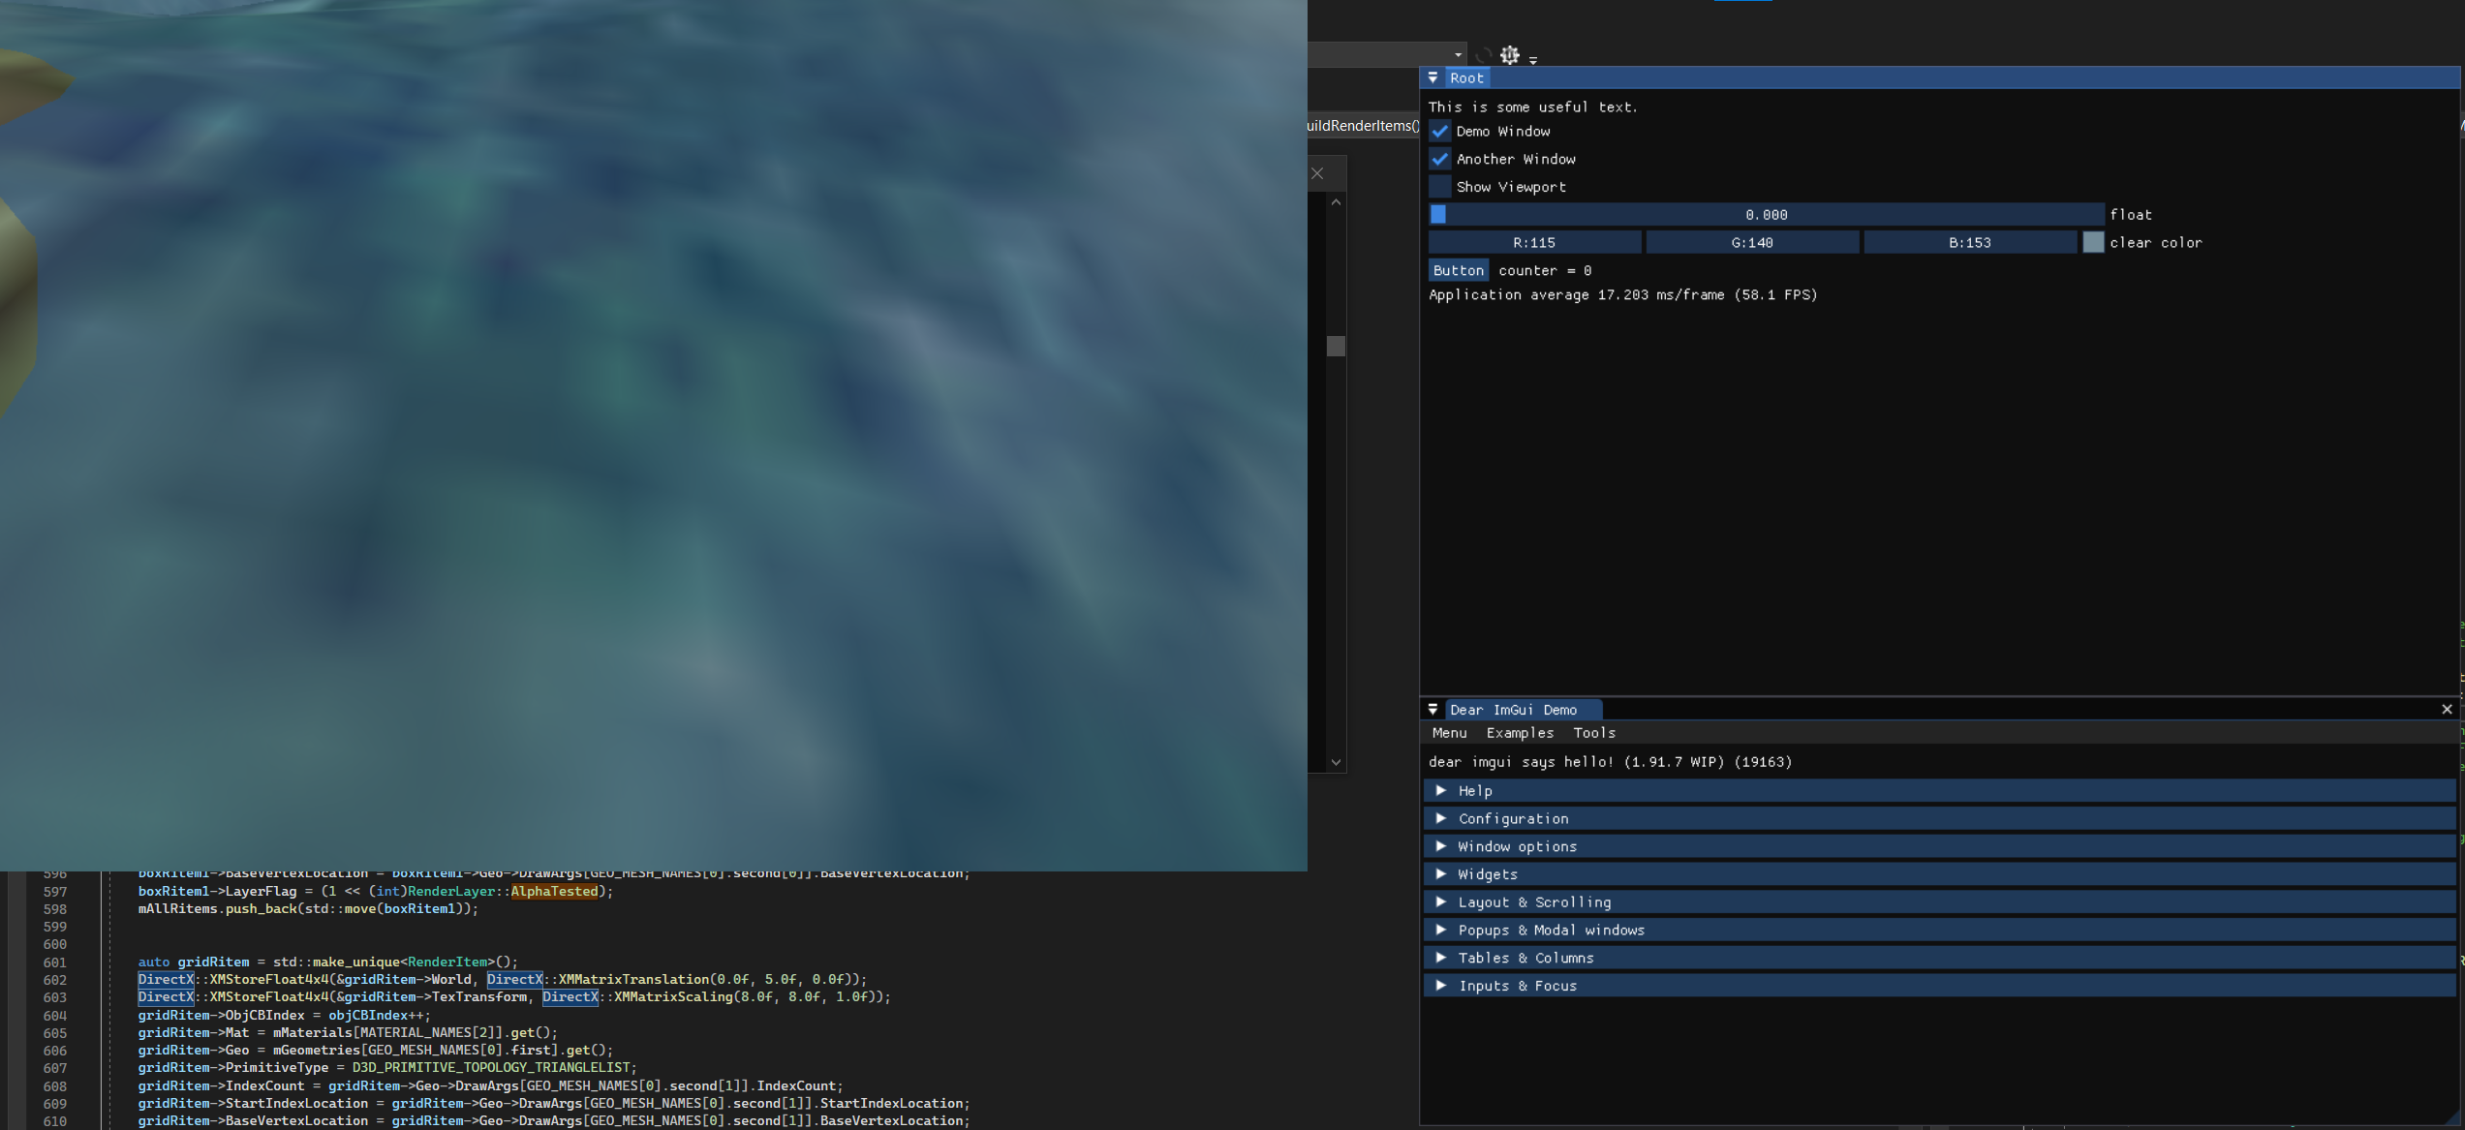Screen dimensions: 2465x1130
Task: Collapse the Root window via its triangle
Action: tap(1433, 77)
